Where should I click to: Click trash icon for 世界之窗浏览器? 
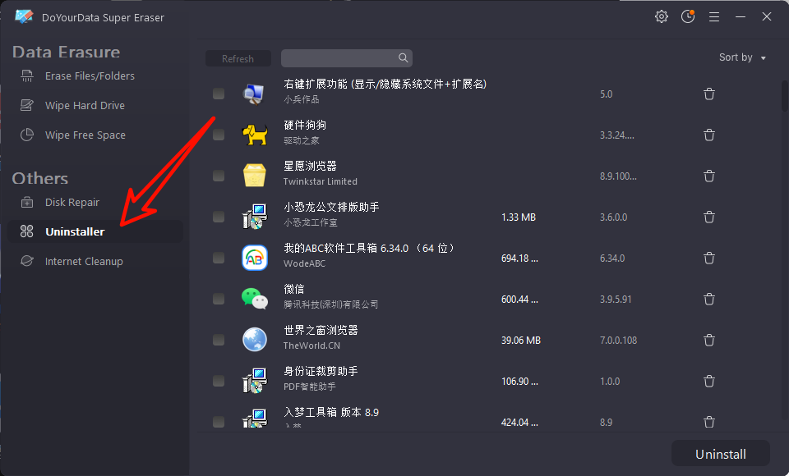(x=709, y=341)
